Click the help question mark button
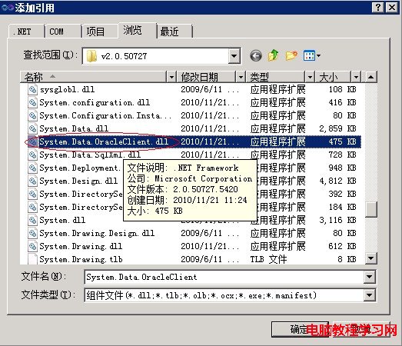This screenshot has width=402, height=346. coord(378,7)
